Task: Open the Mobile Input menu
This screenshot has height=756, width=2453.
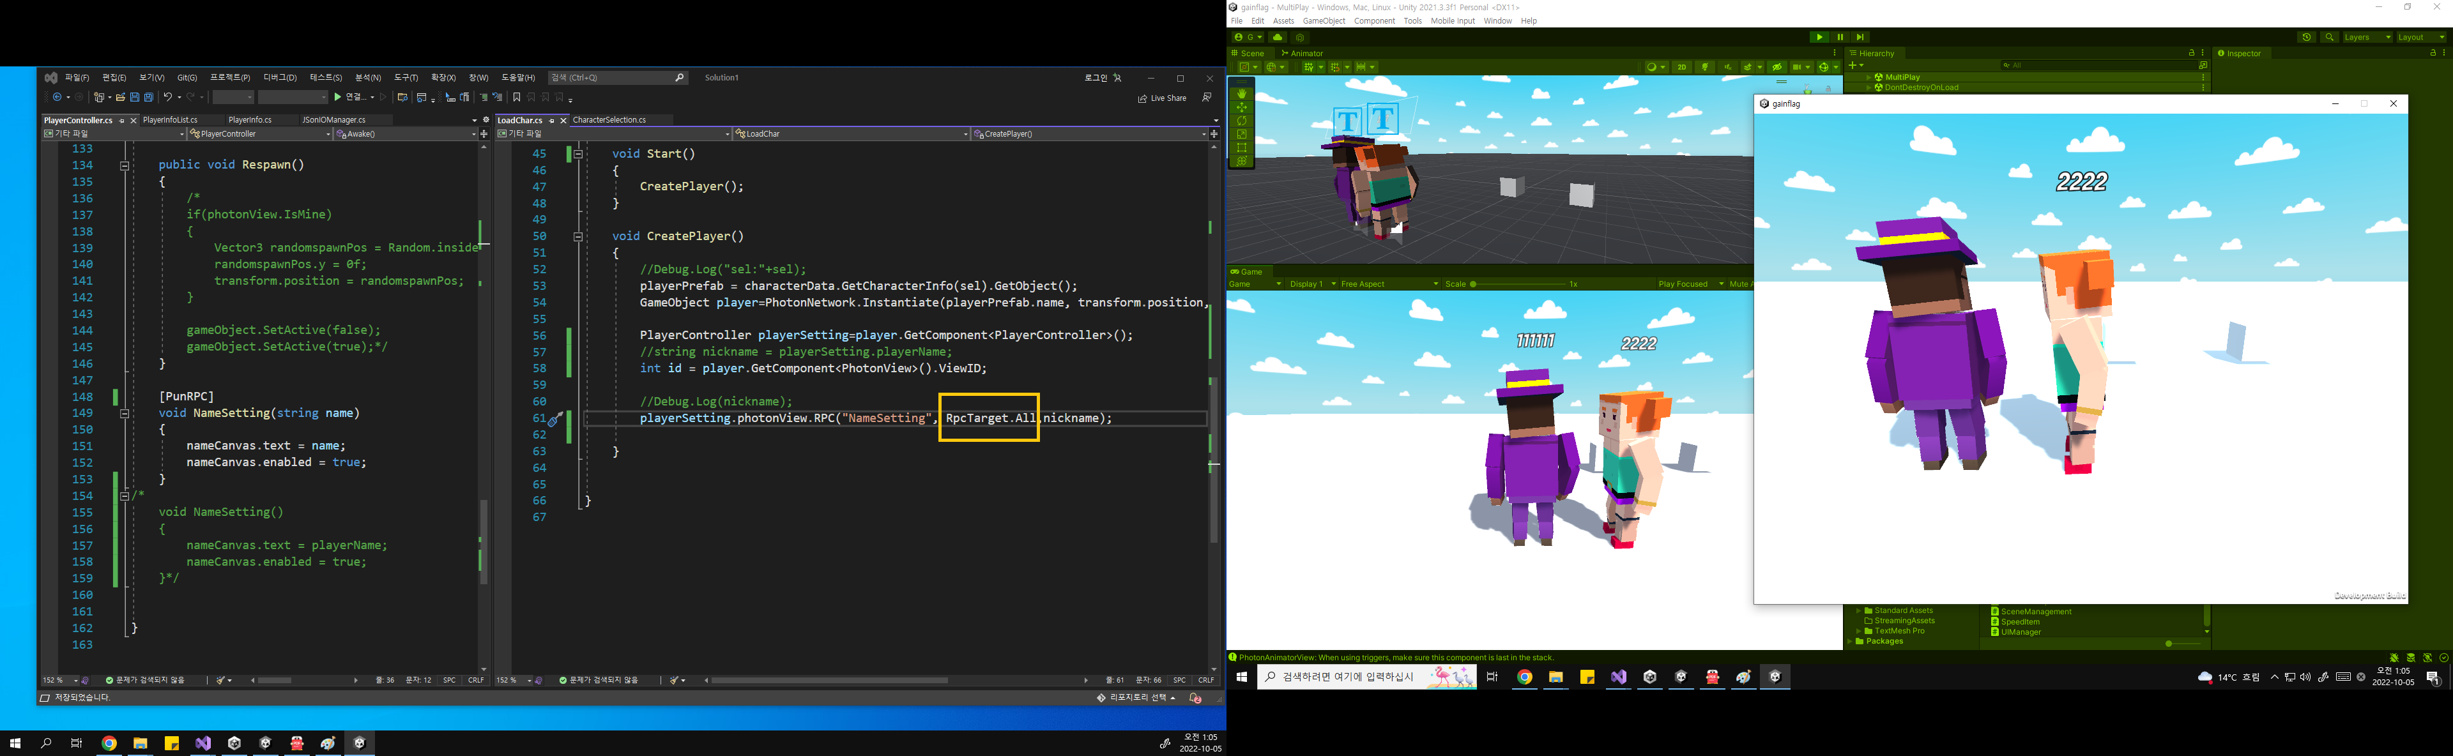Action: click(x=1452, y=21)
